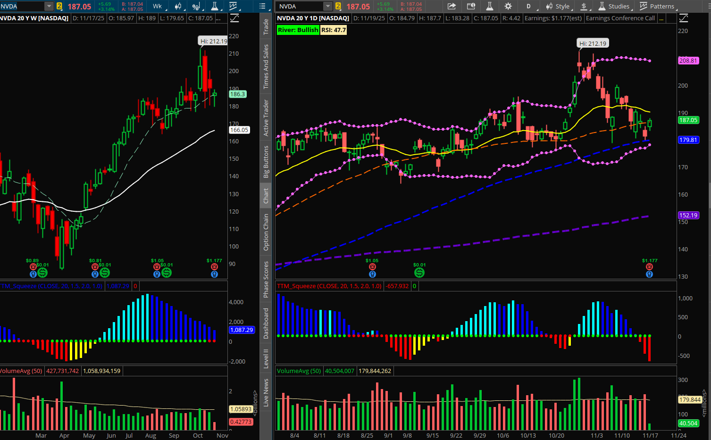Expand left chart NVDA symbol dropdown arrow

coord(49,6)
